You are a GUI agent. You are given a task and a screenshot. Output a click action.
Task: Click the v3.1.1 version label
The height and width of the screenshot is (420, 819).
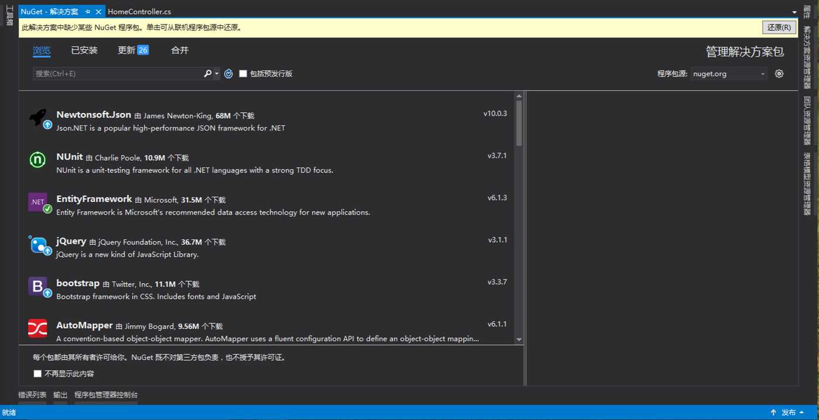498,240
